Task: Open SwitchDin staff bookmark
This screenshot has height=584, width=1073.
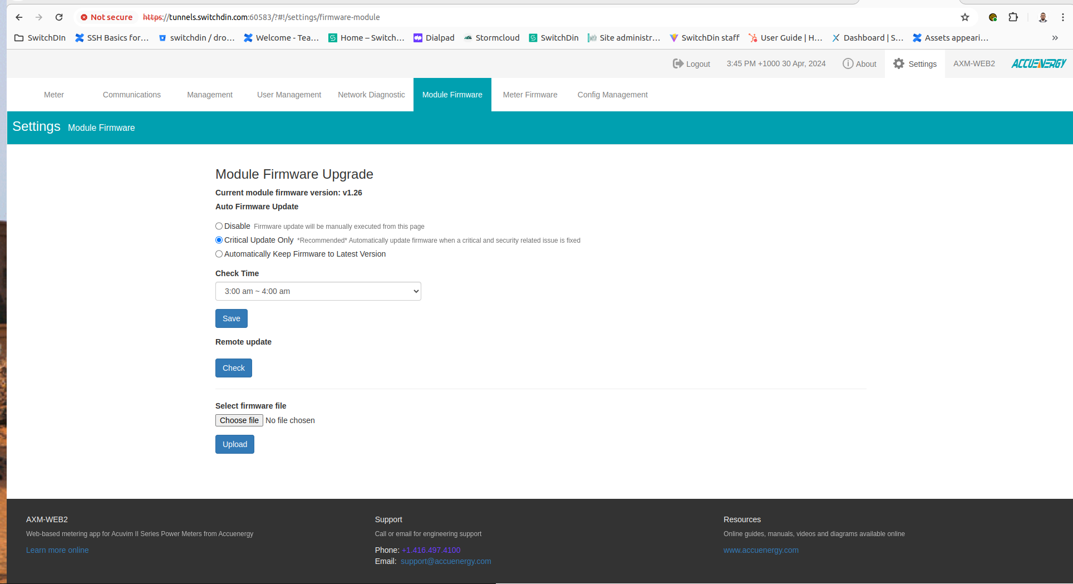Action: pos(705,38)
